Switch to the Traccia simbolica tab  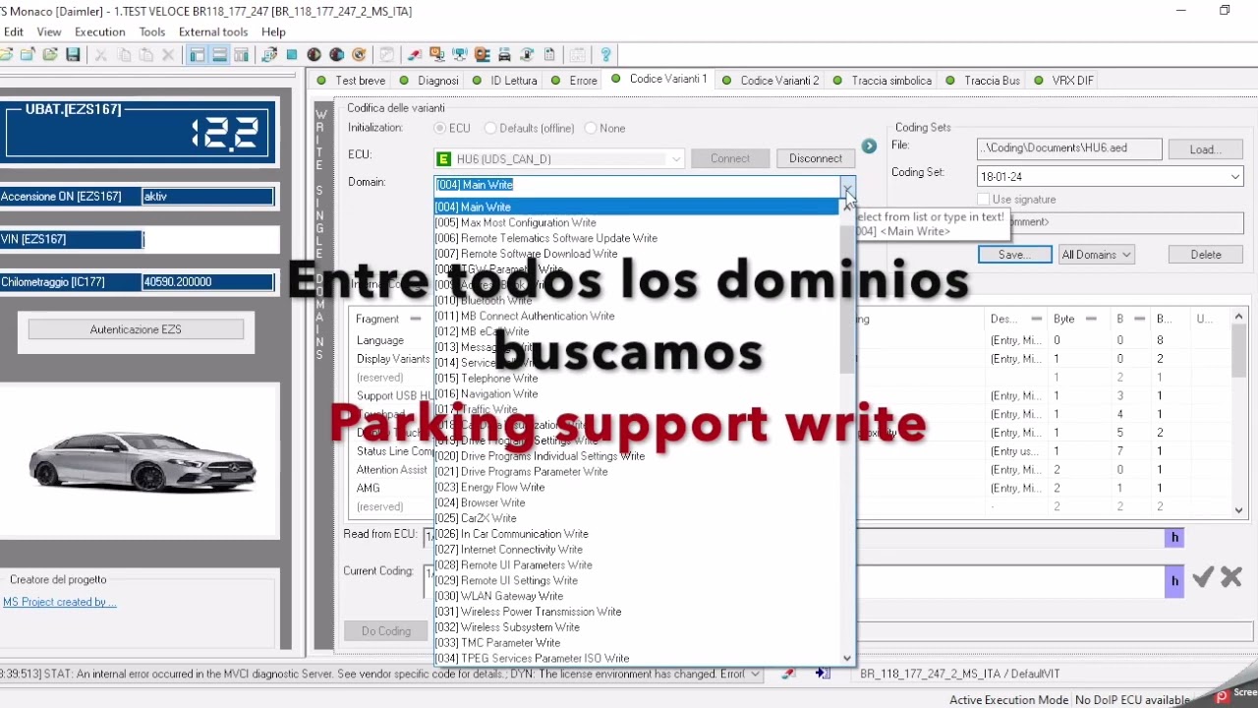point(884,81)
